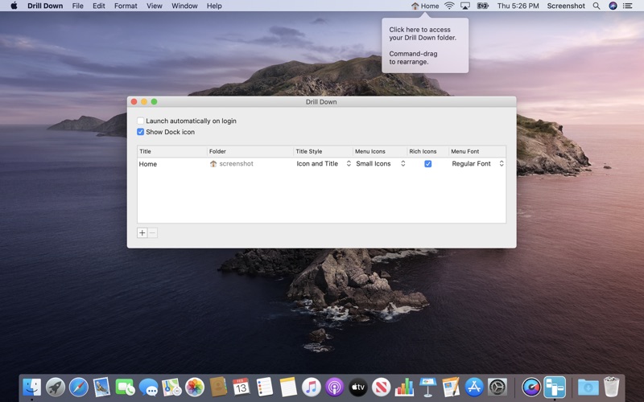Click the Folder column header
The width and height of the screenshot is (644, 402).
click(250, 151)
